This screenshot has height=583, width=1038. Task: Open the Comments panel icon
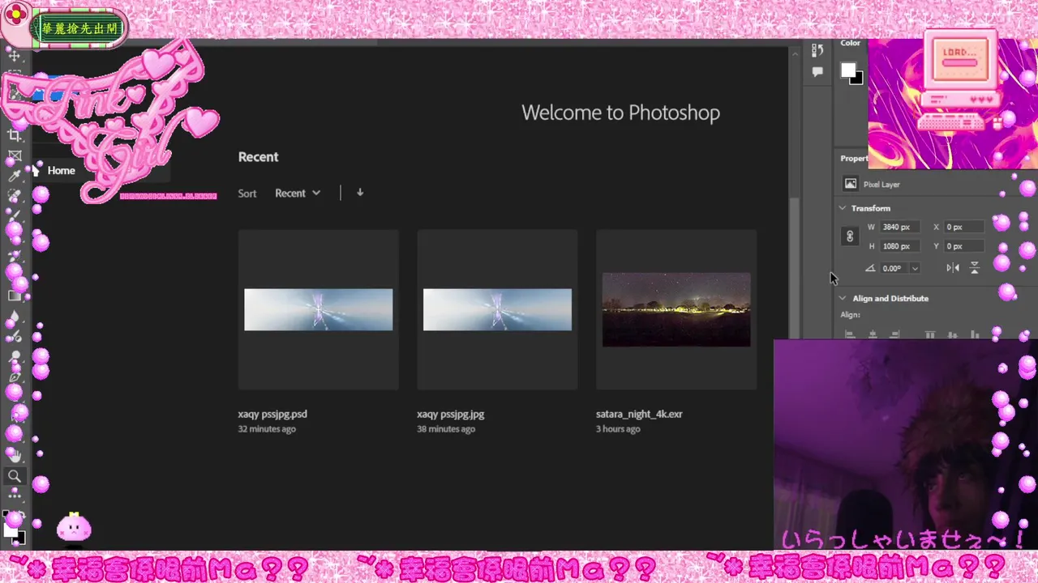[817, 71]
